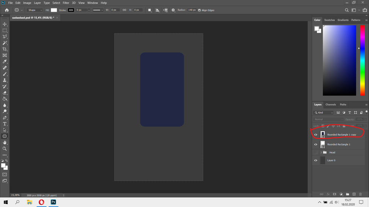The image size is (369, 207).
Task: Create a new layer
Action: 354,194
